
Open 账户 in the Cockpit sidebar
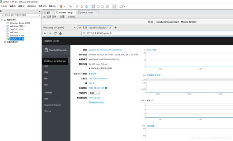click(x=46, y=78)
